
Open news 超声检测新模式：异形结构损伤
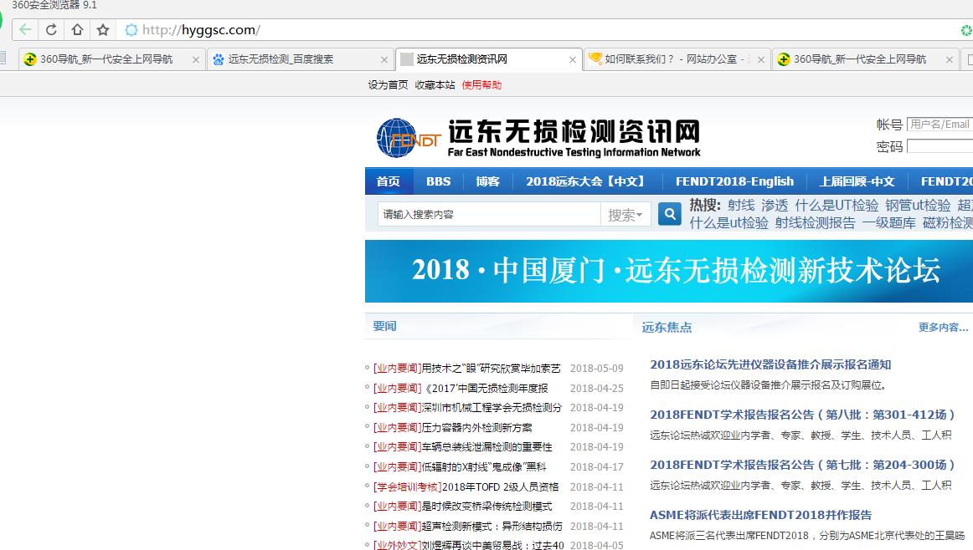point(492,526)
